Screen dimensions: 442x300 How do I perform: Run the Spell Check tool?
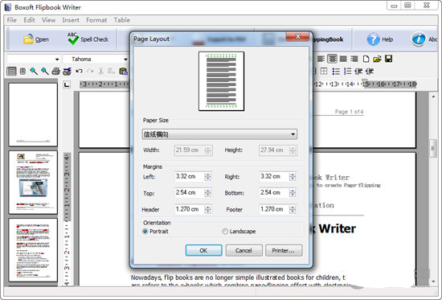point(88,39)
